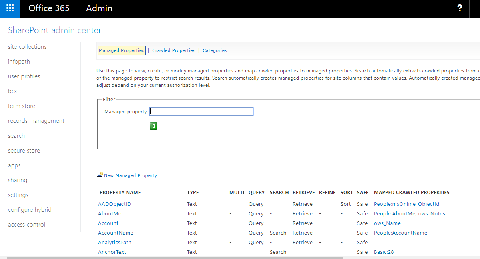
Task: Create a New Managed Property
Action: click(x=131, y=175)
